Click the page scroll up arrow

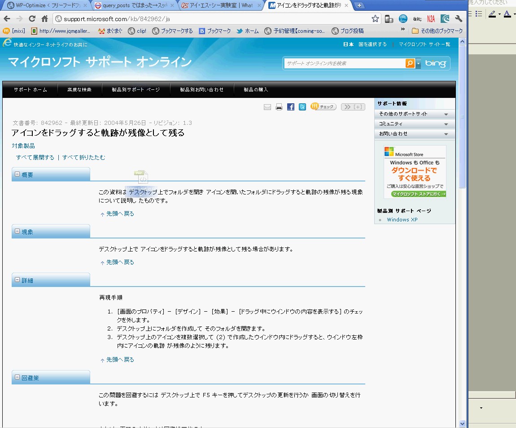[x=462, y=41]
